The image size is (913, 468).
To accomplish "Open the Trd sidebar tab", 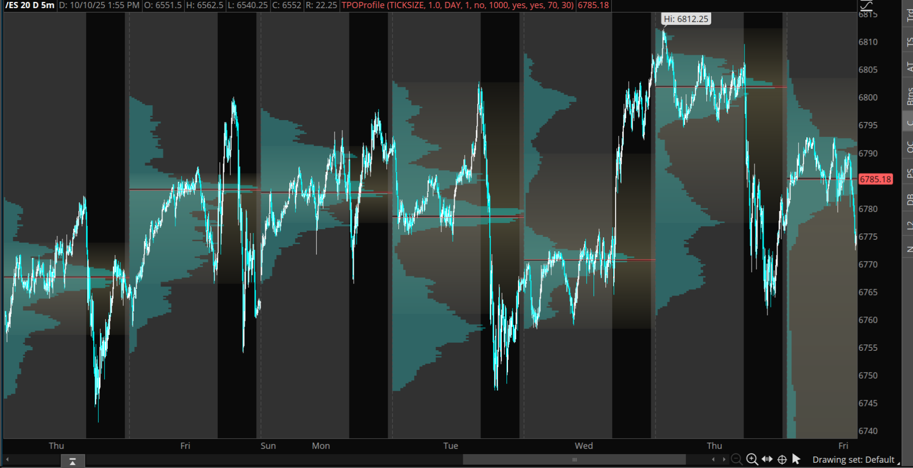I will pyautogui.click(x=908, y=14).
